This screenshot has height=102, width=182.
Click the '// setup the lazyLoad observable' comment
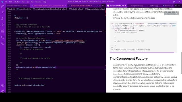(31, 38)
